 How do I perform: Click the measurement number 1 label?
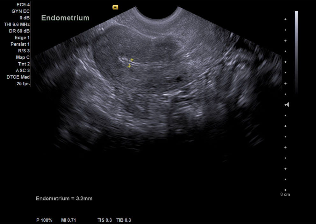(129, 60)
